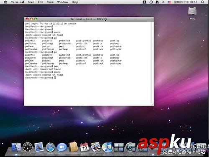
Task: Click the menu bar clock showing 10:53
Action: (186, 2)
